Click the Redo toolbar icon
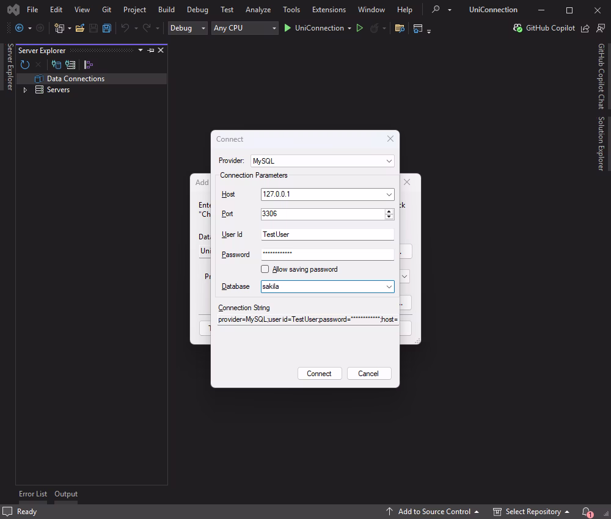This screenshot has height=519, width=611. (x=147, y=27)
